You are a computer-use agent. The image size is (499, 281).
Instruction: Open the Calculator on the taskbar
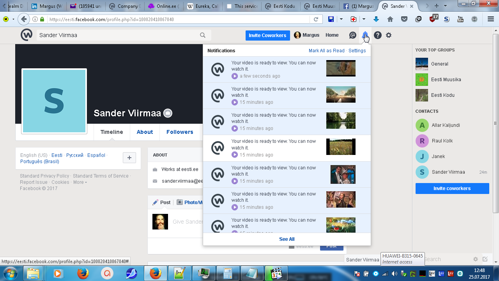(228, 273)
